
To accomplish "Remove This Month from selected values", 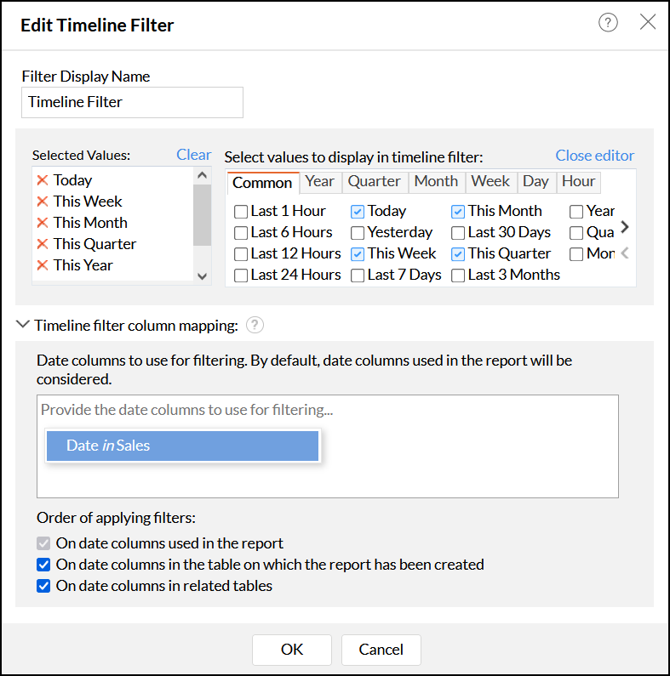I will point(43,223).
